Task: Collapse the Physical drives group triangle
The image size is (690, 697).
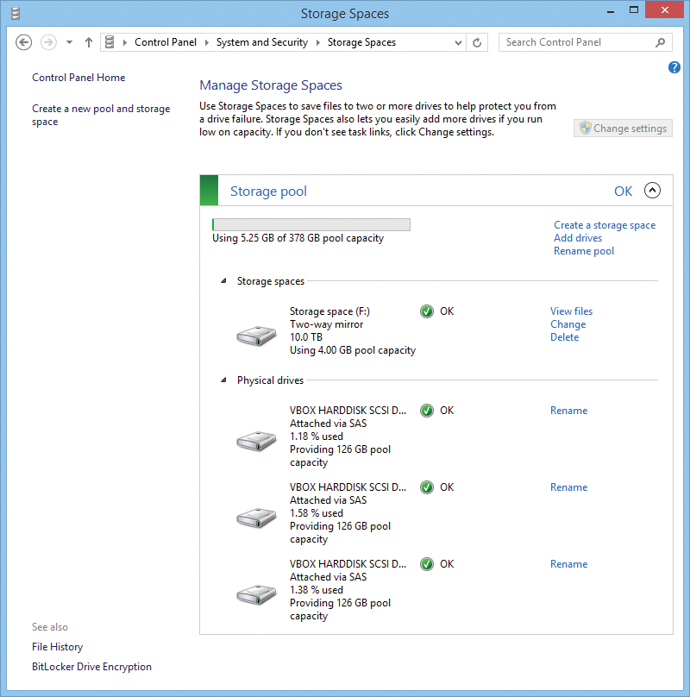Action: (x=224, y=380)
